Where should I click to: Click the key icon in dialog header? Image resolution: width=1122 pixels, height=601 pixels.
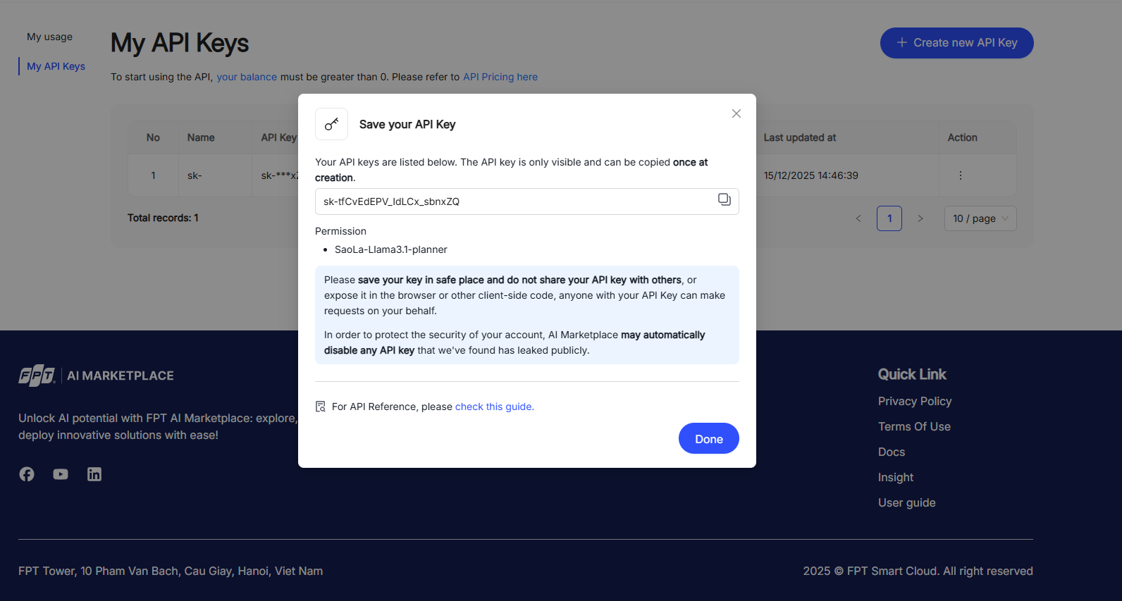331,125
